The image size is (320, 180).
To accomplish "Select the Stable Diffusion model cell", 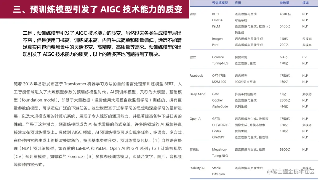I will click(218, 171).
